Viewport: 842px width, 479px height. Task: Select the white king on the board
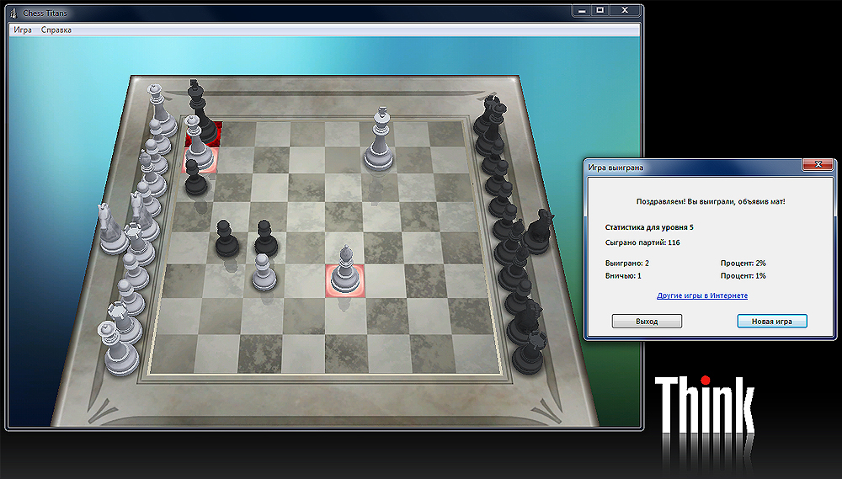[x=379, y=140]
